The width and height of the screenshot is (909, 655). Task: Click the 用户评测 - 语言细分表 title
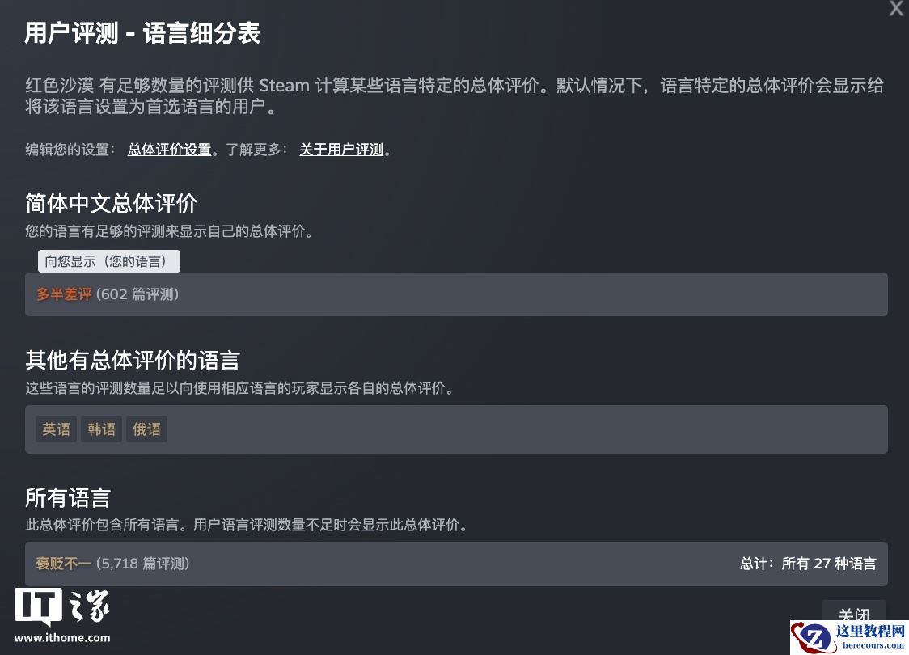pyautogui.click(x=142, y=34)
